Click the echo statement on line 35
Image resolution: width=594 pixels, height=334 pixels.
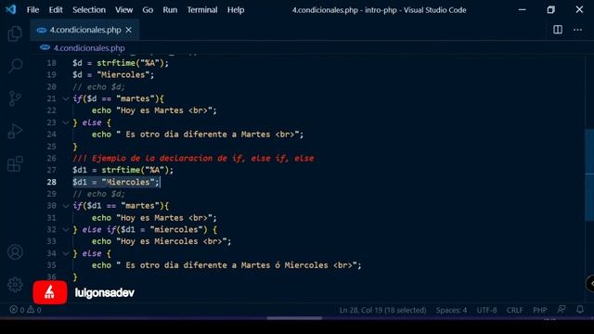[226, 265]
